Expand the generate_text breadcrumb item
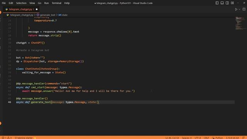The width and height of the screenshot is (247, 139). [x=47, y=15]
